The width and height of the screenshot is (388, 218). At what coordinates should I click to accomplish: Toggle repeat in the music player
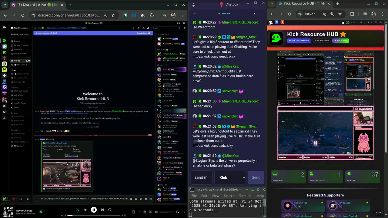coord(110,210)
